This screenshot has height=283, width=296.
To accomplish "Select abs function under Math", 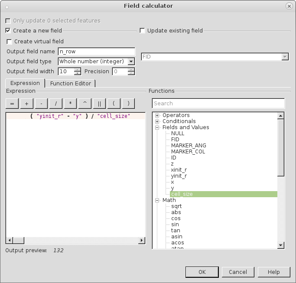I will click(x=176, y=212).
